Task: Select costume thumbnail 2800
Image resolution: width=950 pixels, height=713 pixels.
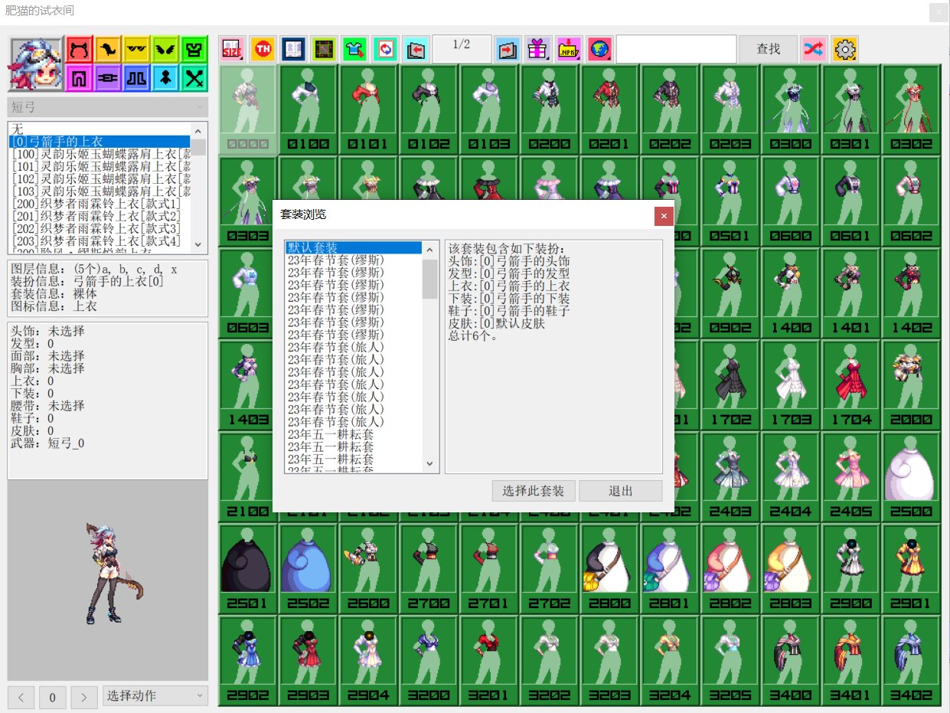Action: click(x=610, y=569)
